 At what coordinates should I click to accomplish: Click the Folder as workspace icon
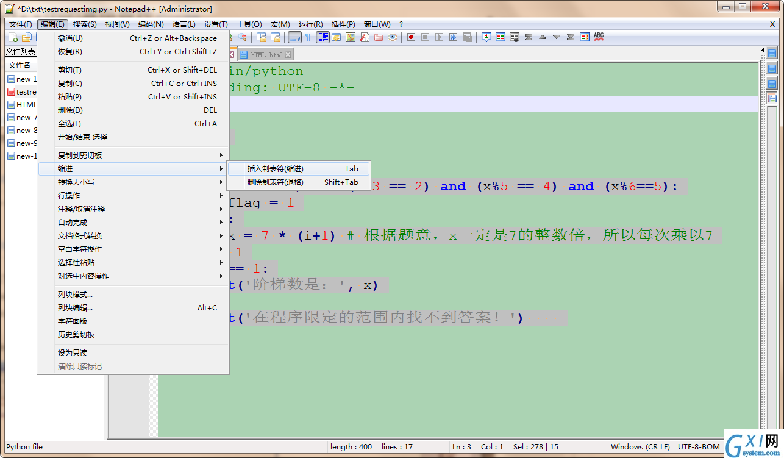[379, 37]
